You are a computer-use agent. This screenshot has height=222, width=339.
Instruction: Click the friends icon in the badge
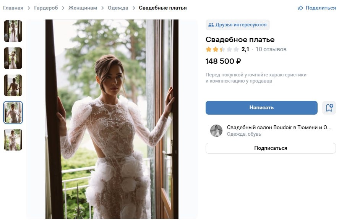tap(211, 25)
